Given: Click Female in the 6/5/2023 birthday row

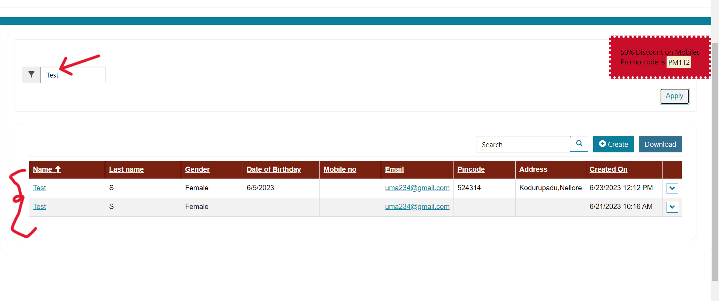Looking at the screenshot, I should tap(197, 188).
